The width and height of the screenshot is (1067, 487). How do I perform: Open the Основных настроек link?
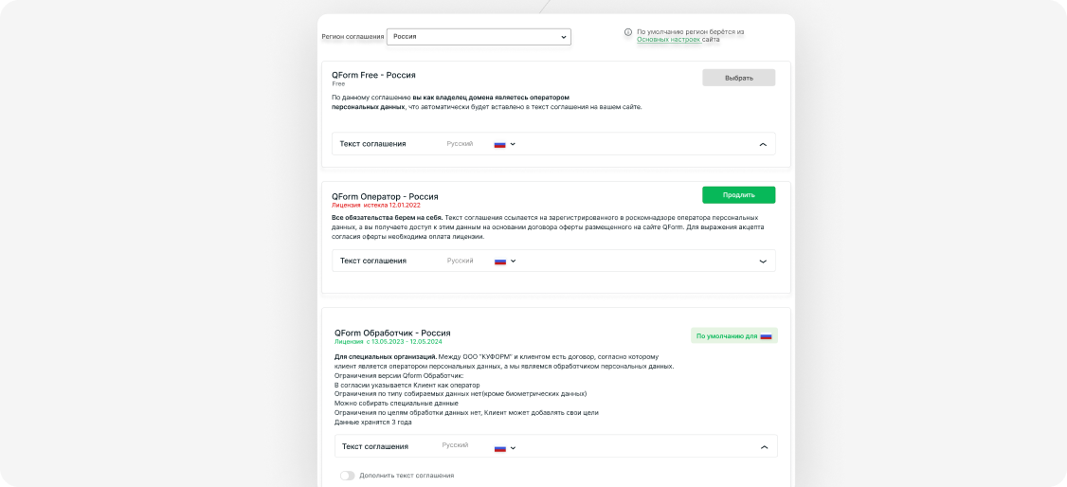coord(668,40)
